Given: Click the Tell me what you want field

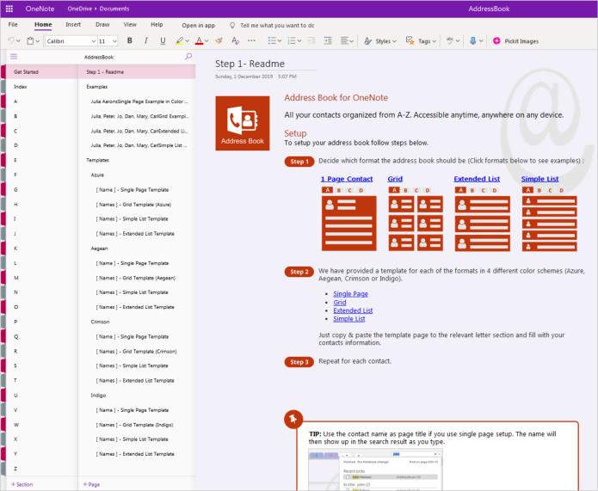Looking at the screenshot, I should (x=277, y=26).
